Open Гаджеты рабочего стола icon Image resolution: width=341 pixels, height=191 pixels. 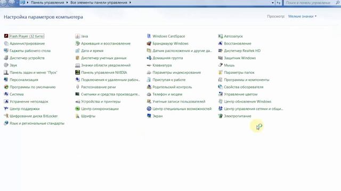point(6,51)
